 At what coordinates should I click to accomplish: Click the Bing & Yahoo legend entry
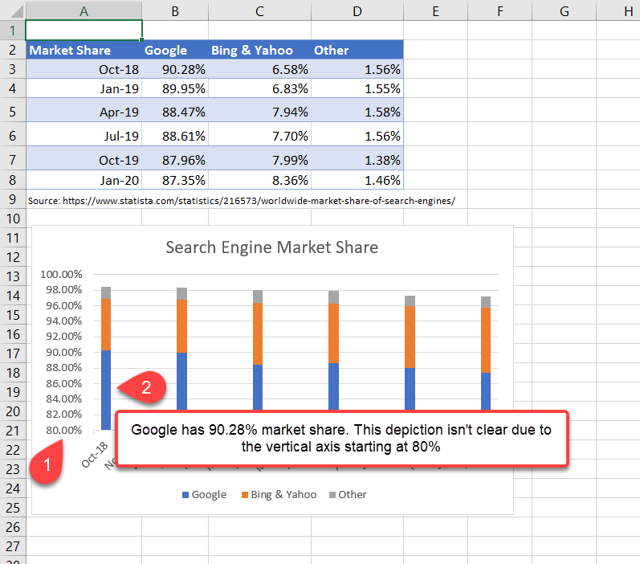279,495
